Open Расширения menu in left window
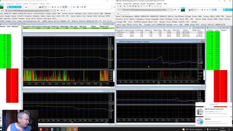Image resolution: width=233 pixels, height=131 pixels. click(33, 4)
